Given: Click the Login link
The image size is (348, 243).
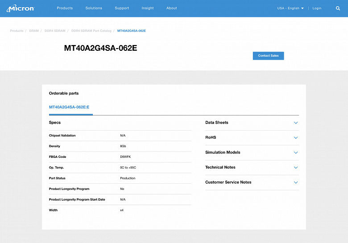Looking at the screenshot, I should [x=317, y=8].
